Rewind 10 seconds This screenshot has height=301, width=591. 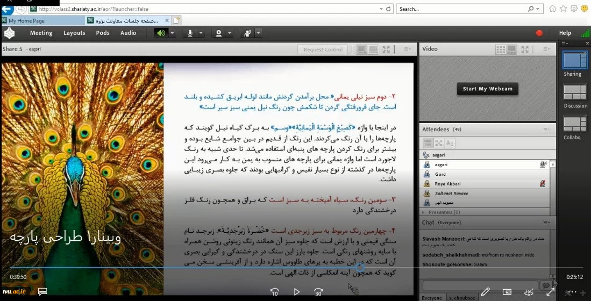pyautogui.click(x=274, y=292)
